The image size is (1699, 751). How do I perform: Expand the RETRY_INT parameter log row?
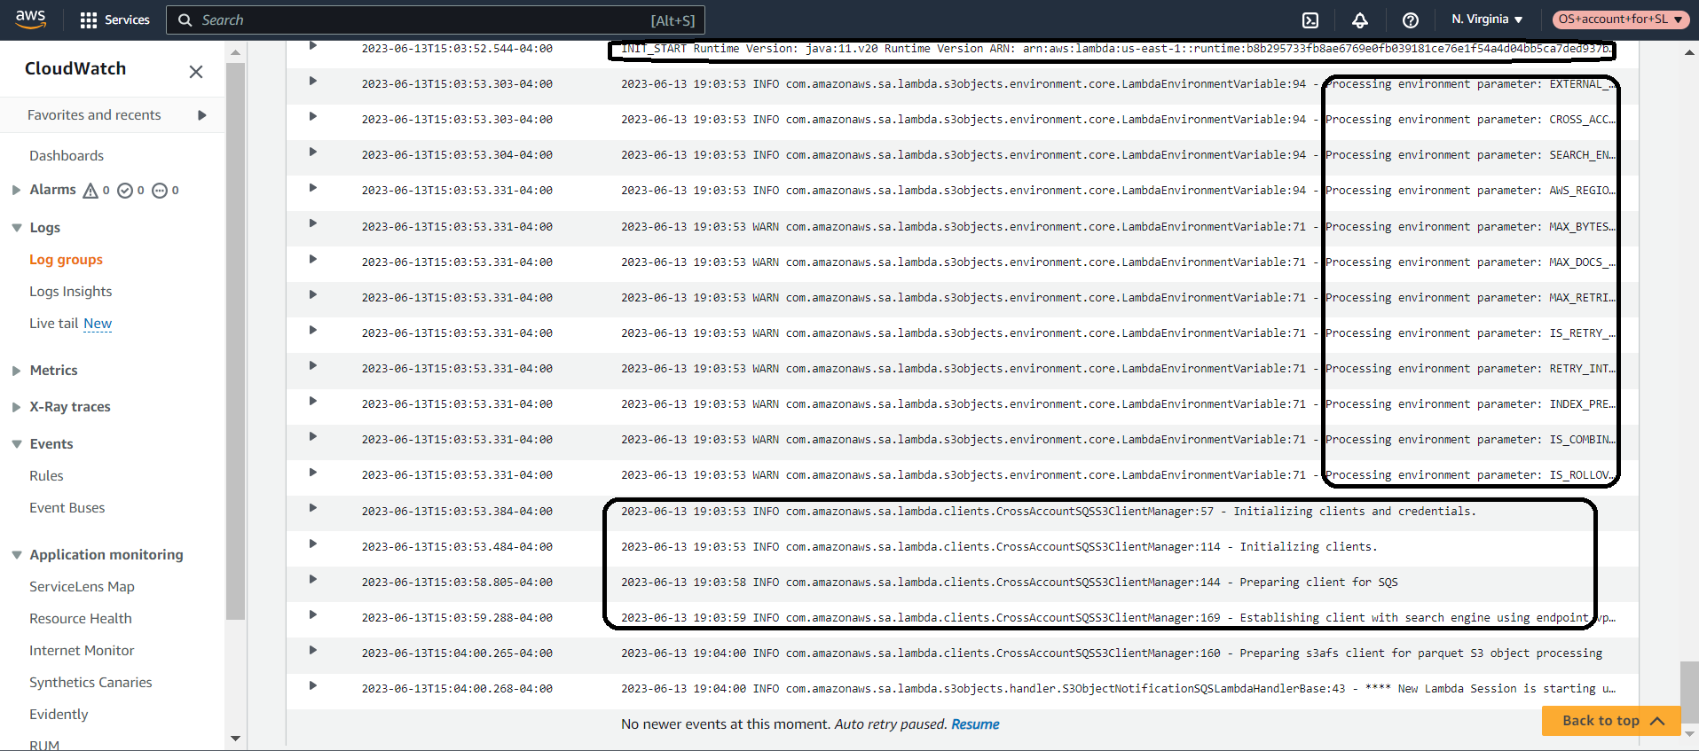312,365
